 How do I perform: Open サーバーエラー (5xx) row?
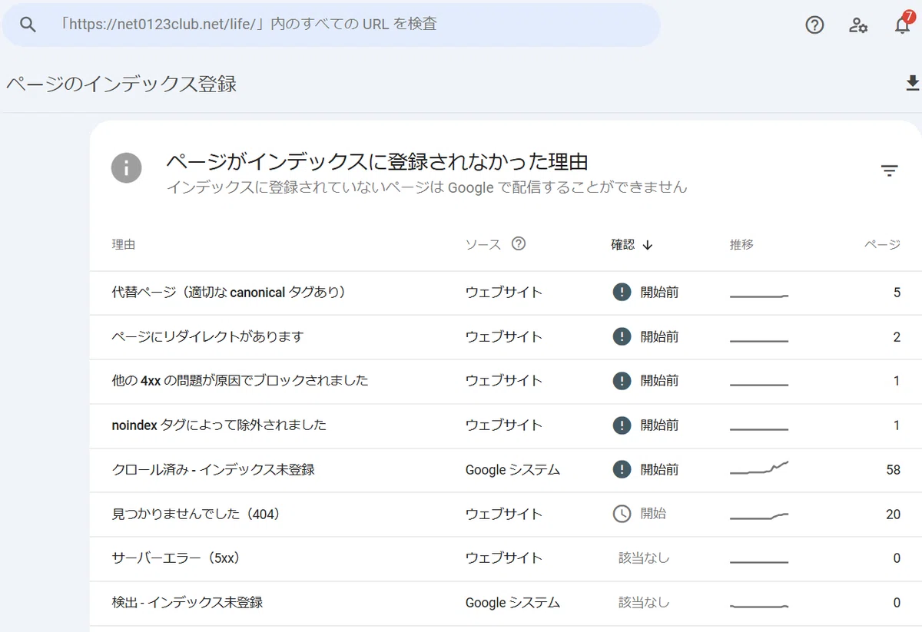[506, 558]
